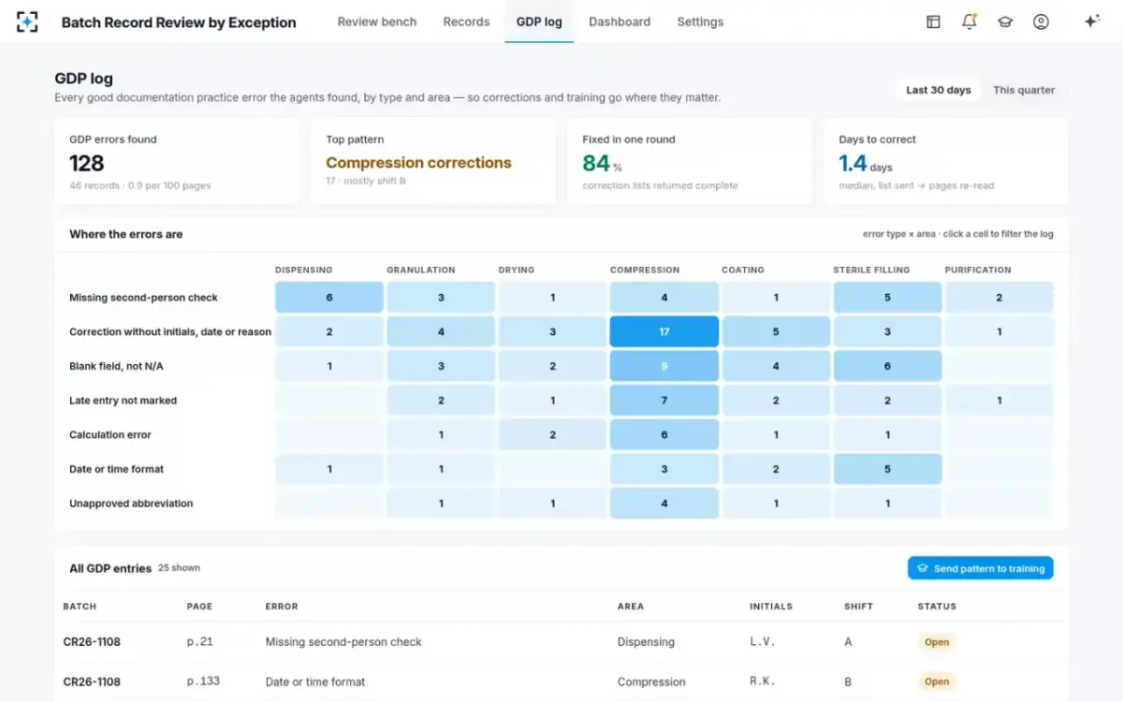
Task: Click Granulation column header
Action: (x=421, y=270)
